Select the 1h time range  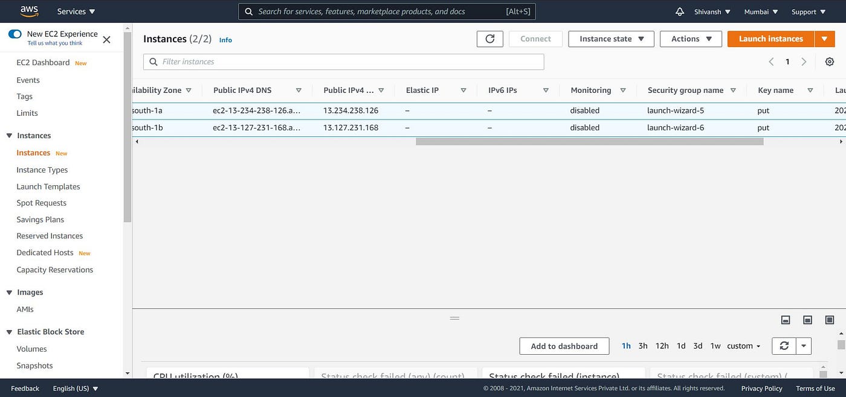[x=626, y=346]
